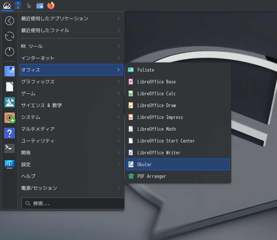The height and width of the screenshot is (240, 277).
Task: Launch PDF Arranger entry
Action: [178, 176]
